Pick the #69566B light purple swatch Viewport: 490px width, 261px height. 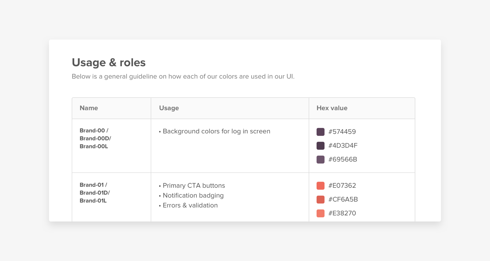coord(320,159)
